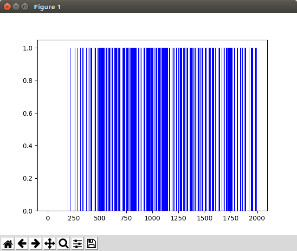Click the 'Figure 1' title bar text
The width and height of the screenshot is (297, 251).
click(x=47, y=7)
